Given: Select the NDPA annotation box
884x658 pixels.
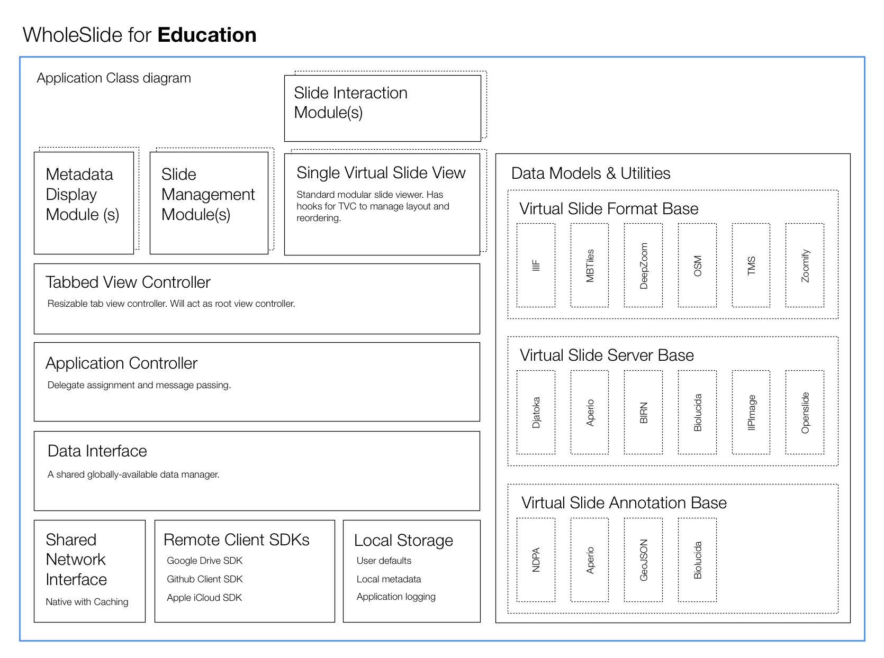Looking at the screenshot, I should coord(536,560).
